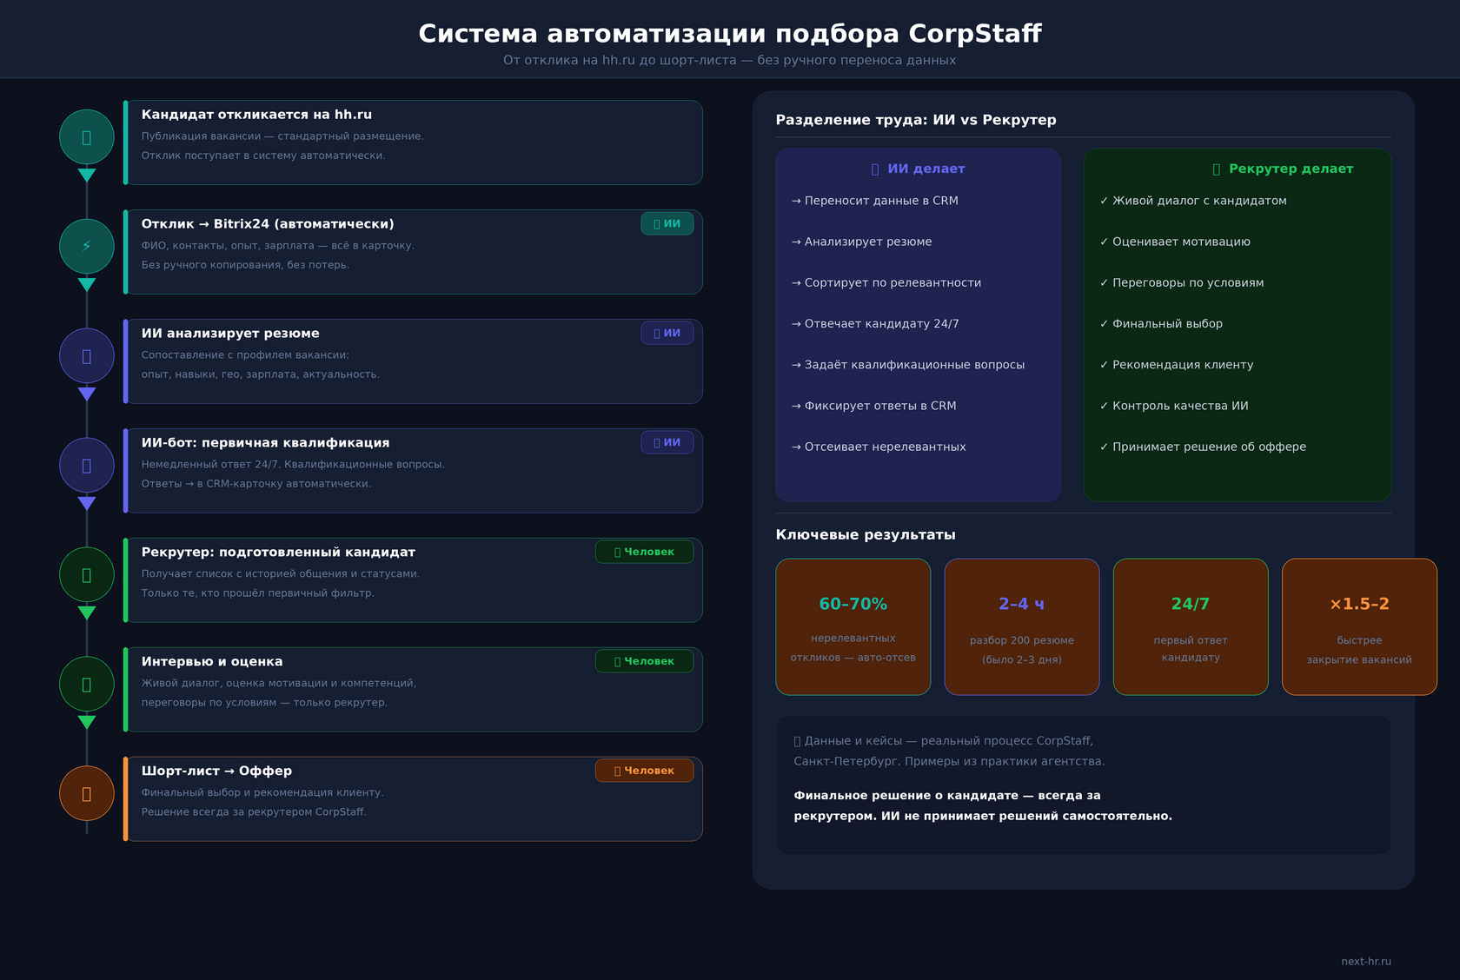The image size is (1460, 980).
Task: Click 'Принимает решение об оффере' list item
Action: tap(1203, 447)
